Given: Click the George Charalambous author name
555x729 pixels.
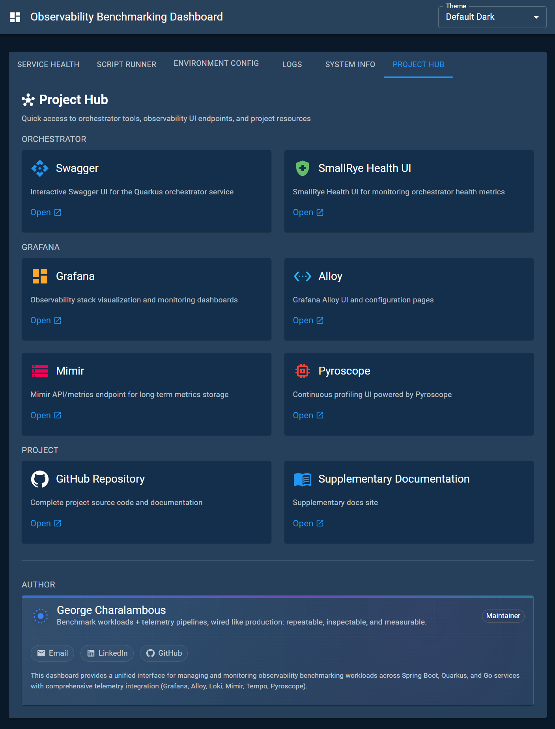Looking at the screenshot, I should tap(111, 610).
